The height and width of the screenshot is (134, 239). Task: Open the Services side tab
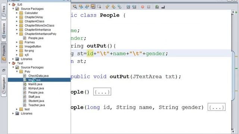click(x=4, y=31)
